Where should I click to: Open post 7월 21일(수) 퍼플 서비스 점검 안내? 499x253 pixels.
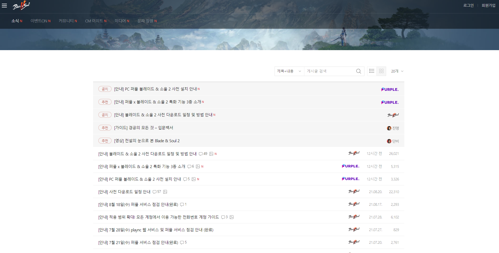pos(138,242)
